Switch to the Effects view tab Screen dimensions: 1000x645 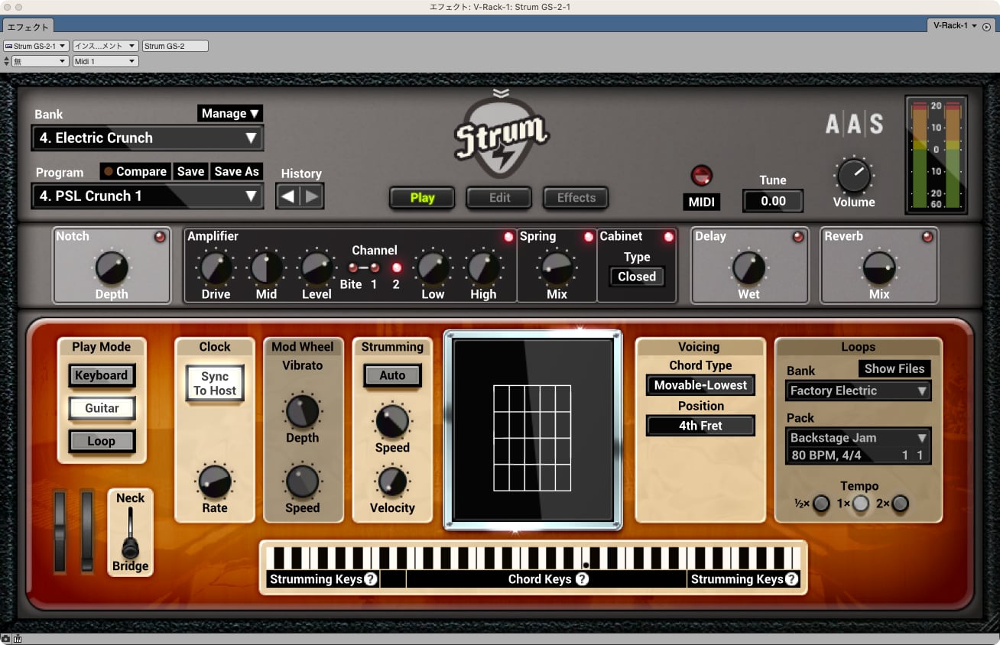576,198
